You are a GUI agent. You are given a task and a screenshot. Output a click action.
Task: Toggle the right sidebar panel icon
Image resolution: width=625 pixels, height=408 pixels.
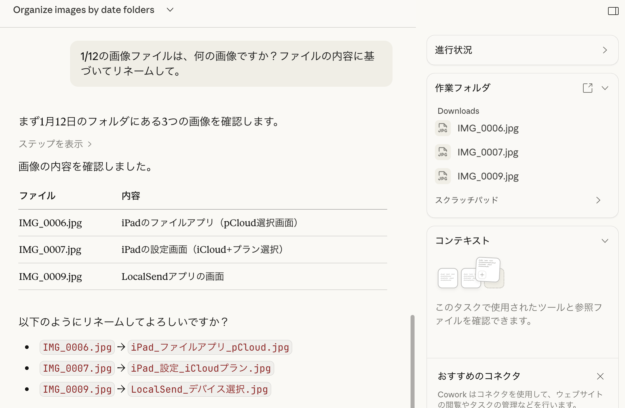click(613, 11)
